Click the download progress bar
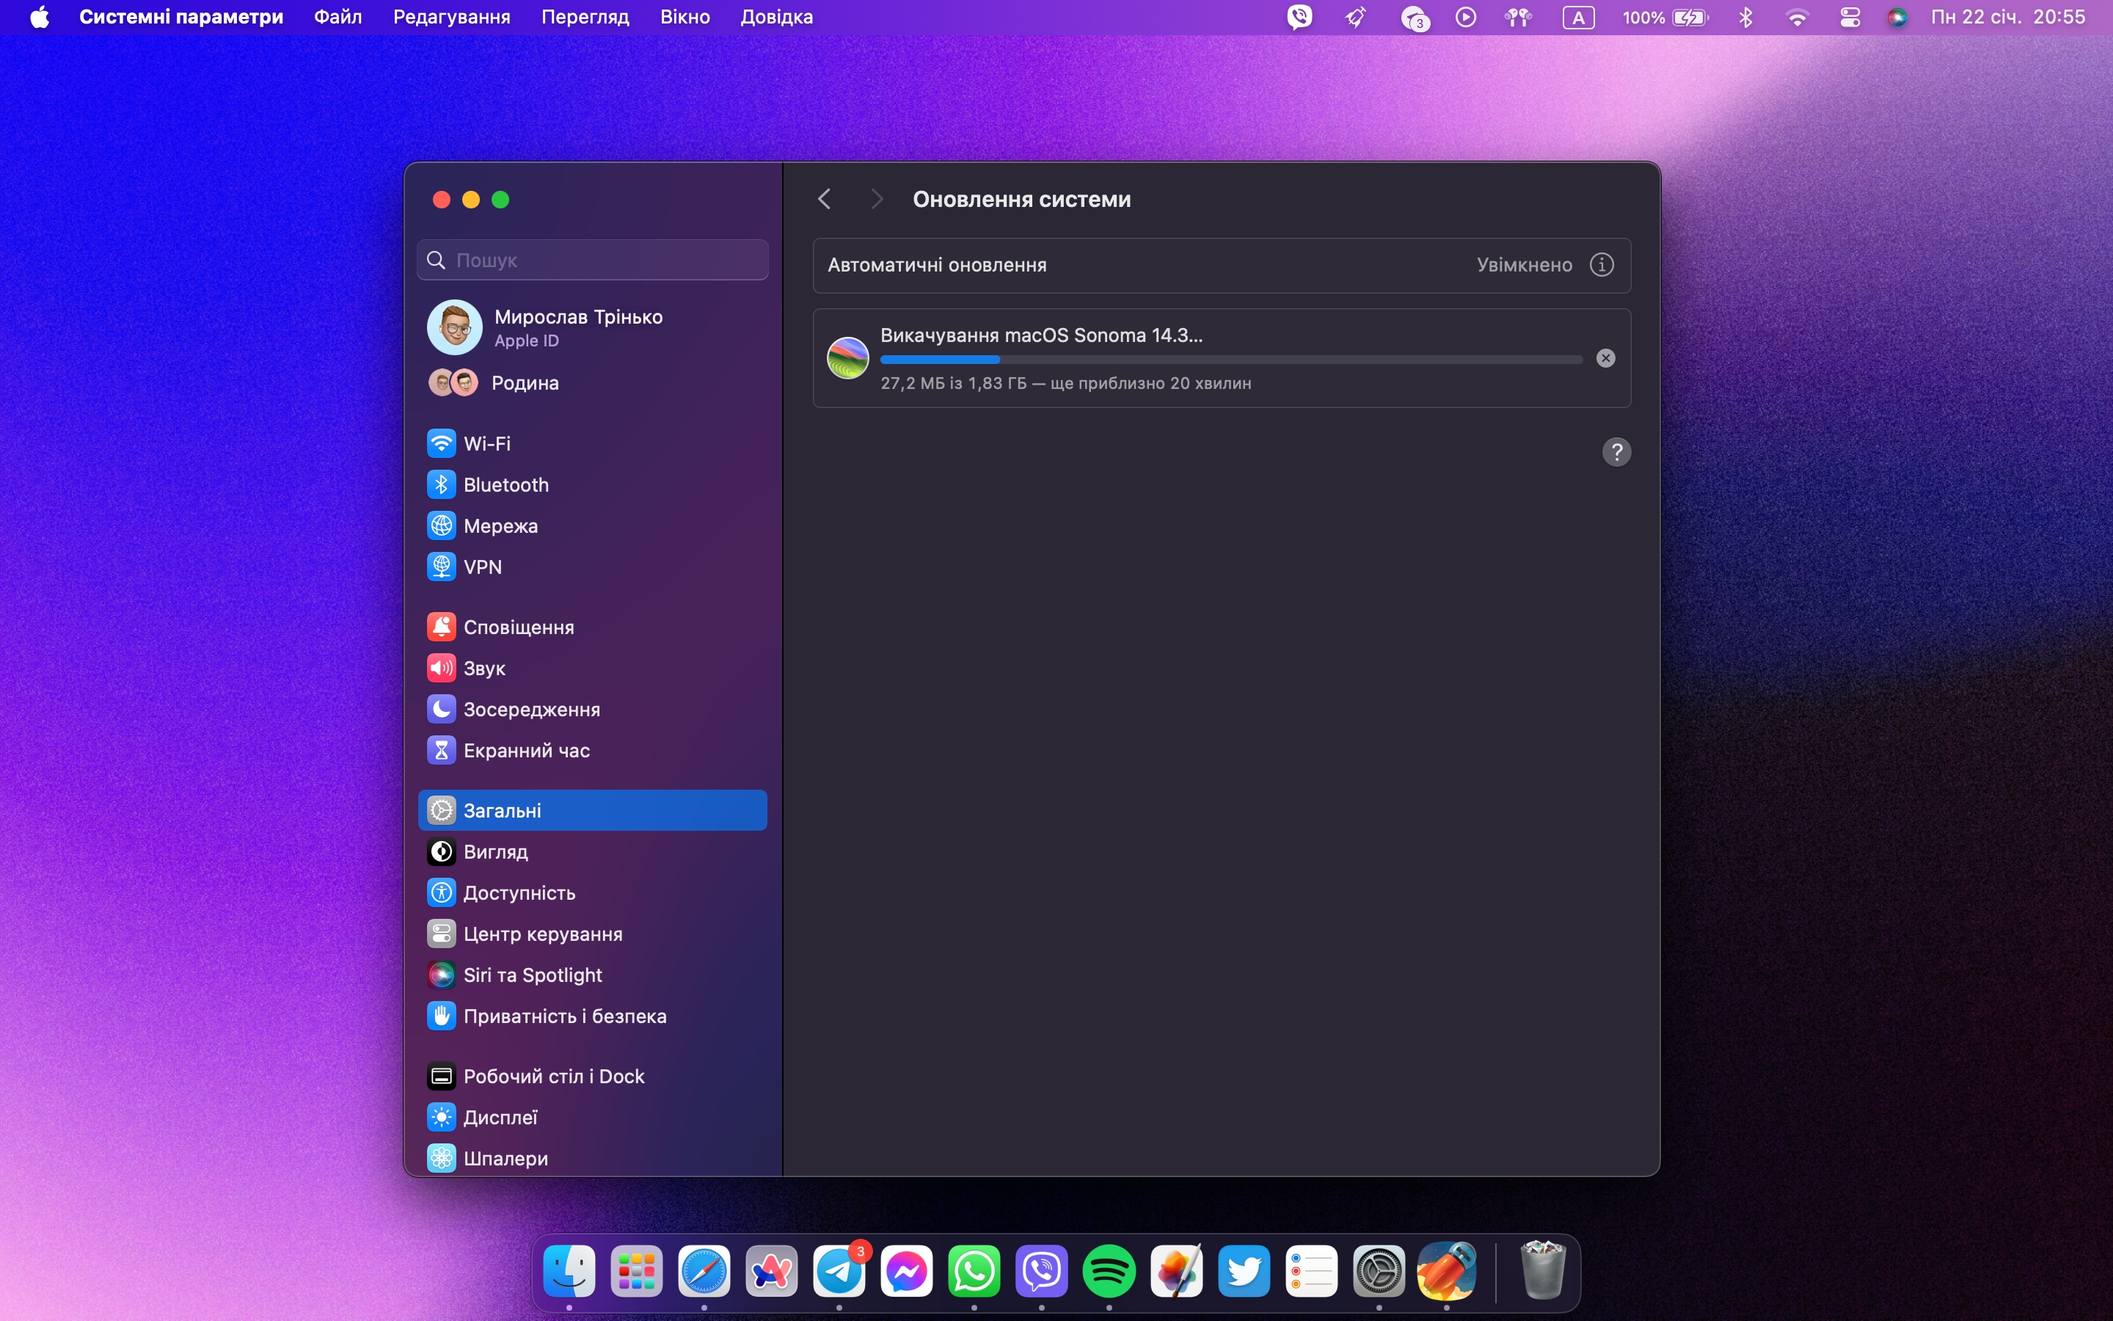This screenshot has width=2113, height=1321. coord(1230,360)
